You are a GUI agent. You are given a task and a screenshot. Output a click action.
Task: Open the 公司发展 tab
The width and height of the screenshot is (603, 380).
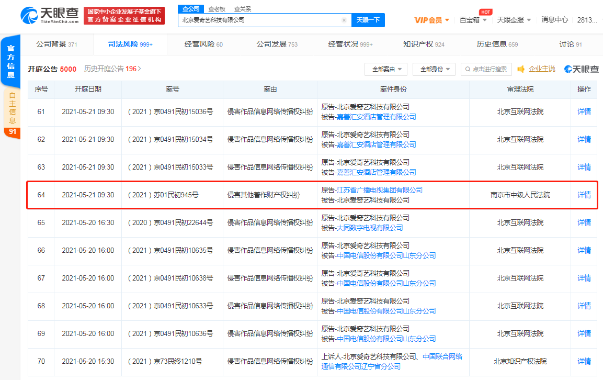pyautogui.click(x=277, y=44)
